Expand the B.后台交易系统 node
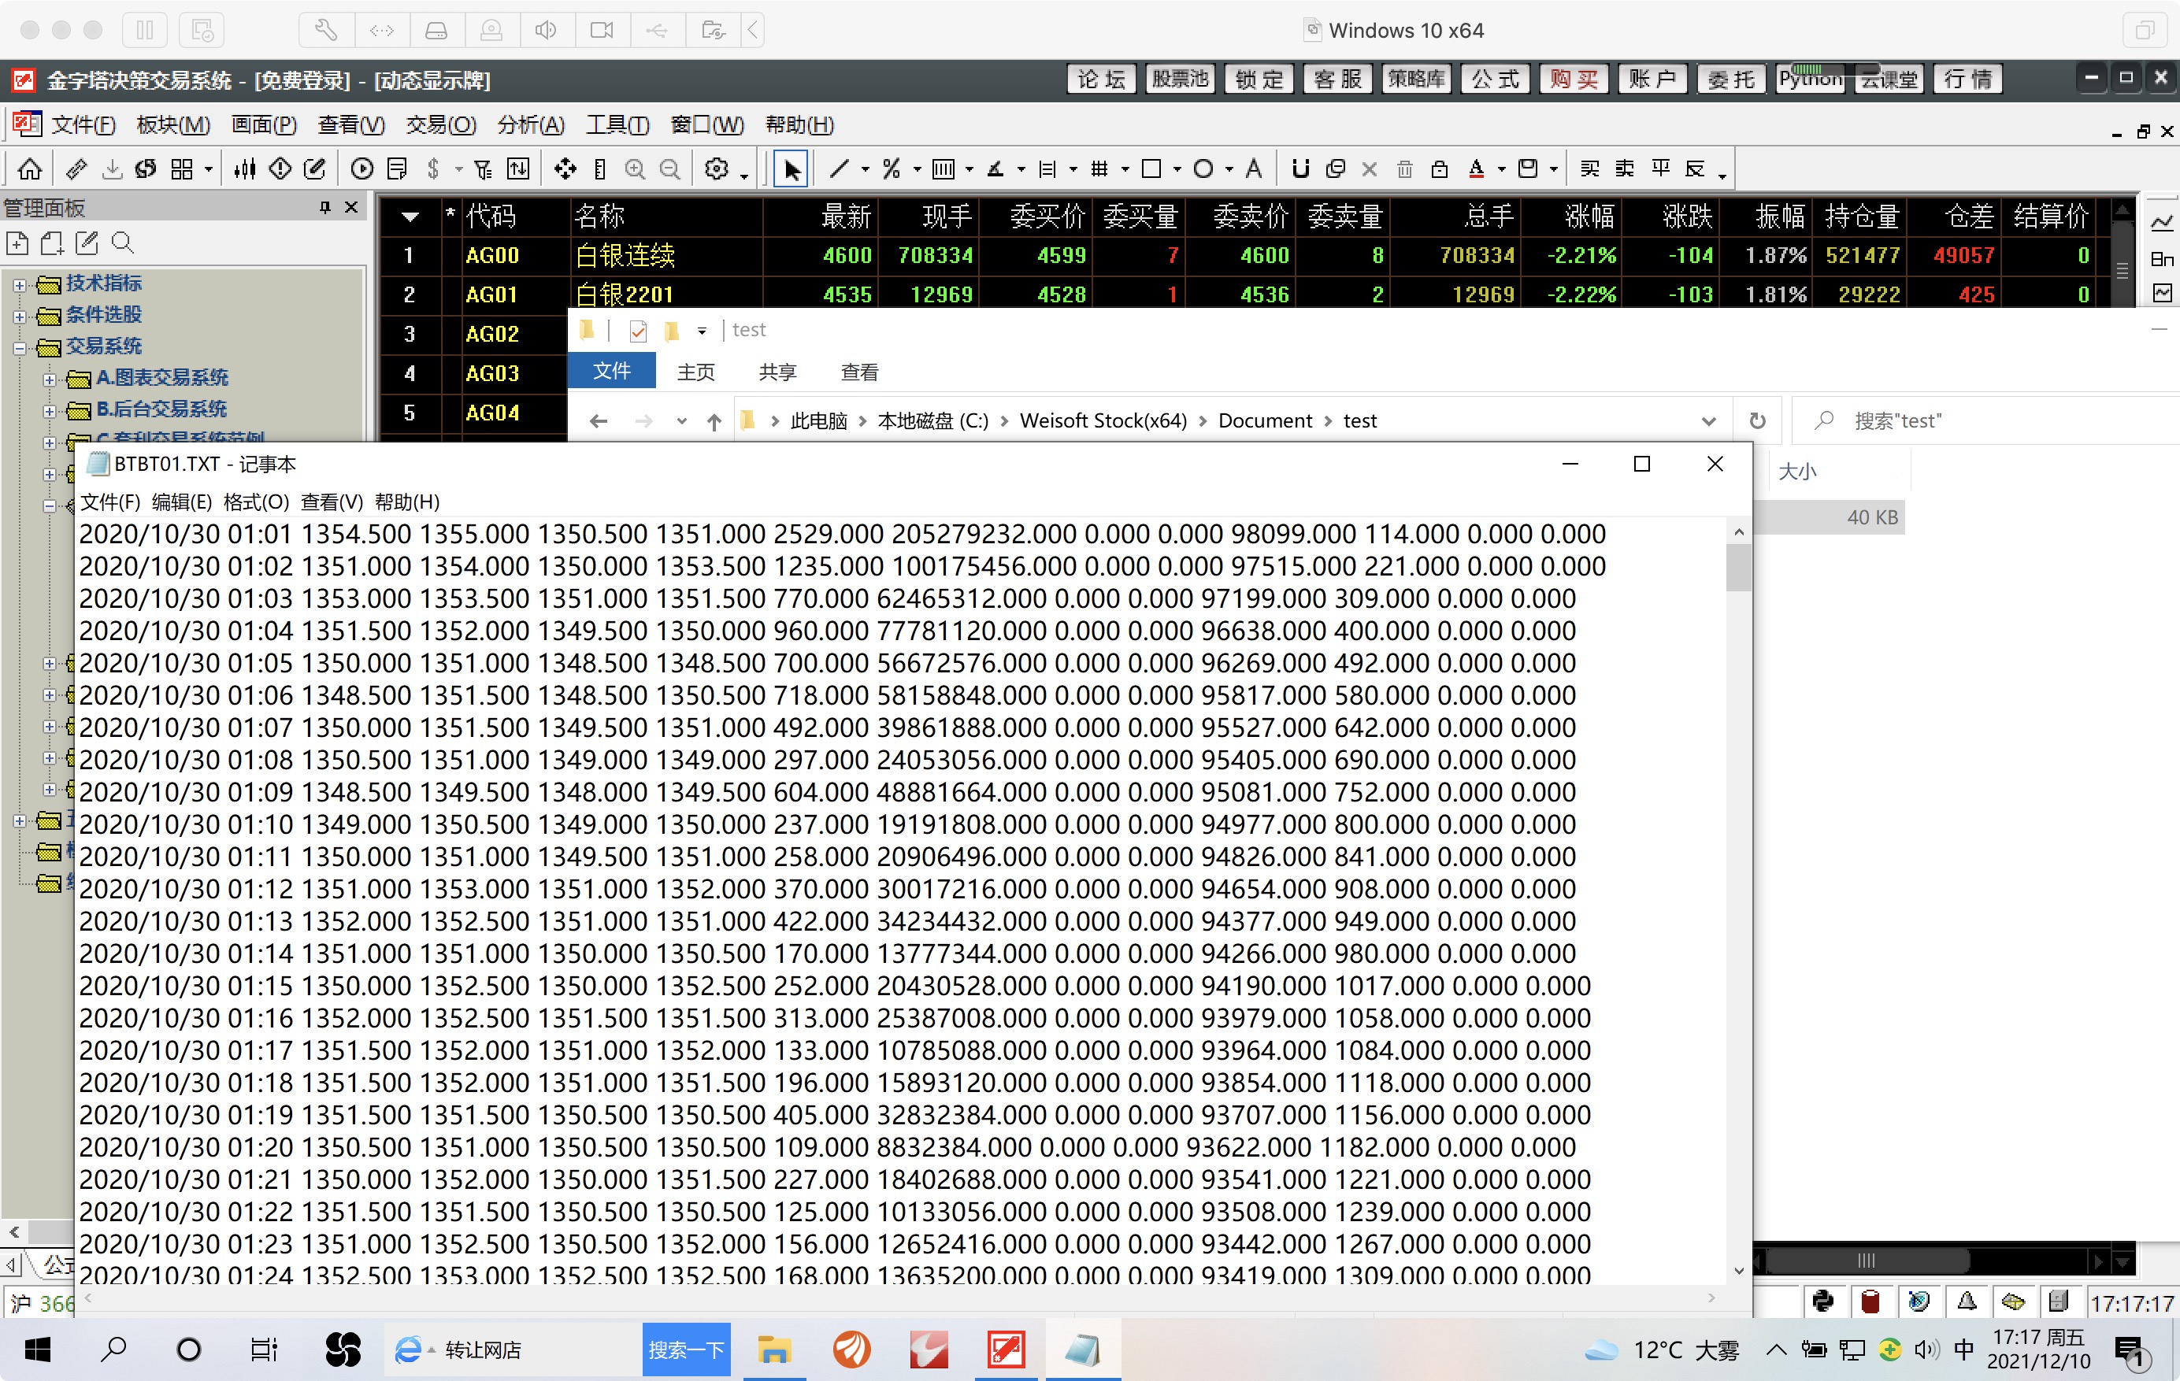Viewport: 2180px width, 1381px height. [50, 411]
